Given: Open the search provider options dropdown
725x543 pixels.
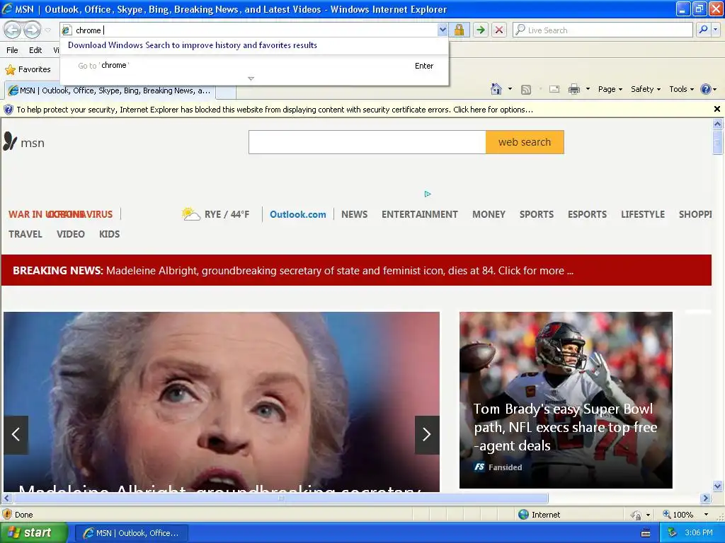Looking at the screenshot, I should pyautogui.click(x=715, y=30).
